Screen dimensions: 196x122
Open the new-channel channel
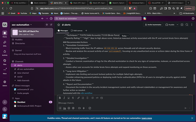pos(32,73)
